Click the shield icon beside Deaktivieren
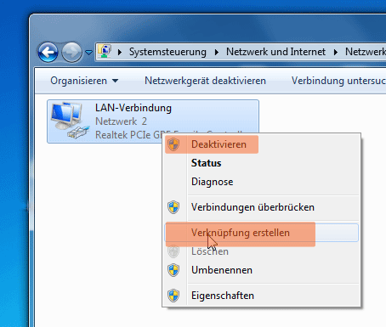 pyautogui.click(x=173, y=144)
